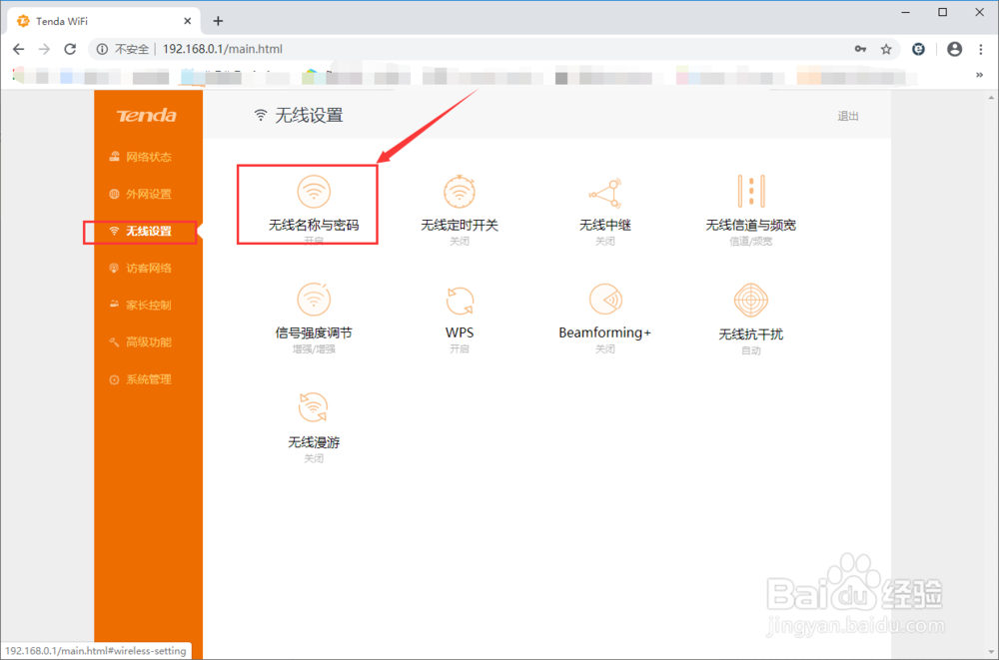This screenshot has height=660, width=999.
Task: Click the saved password key icon
Action: [861, 49]
